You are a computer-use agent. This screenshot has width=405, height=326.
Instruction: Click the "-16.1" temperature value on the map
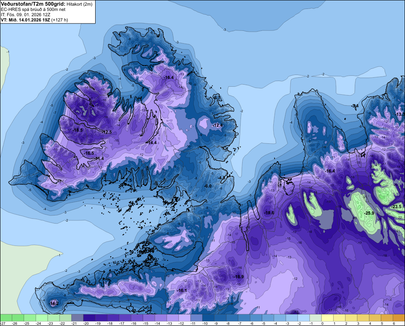pos(182,291)
